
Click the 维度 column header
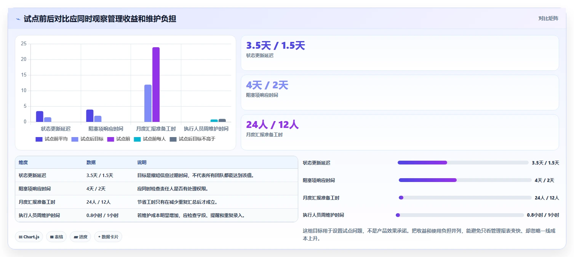(x=23, y=163)
